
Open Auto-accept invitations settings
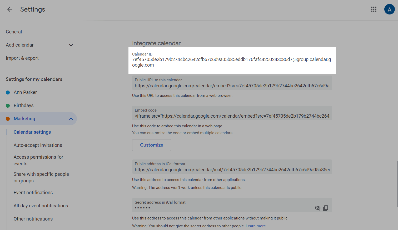click(38, 145)
